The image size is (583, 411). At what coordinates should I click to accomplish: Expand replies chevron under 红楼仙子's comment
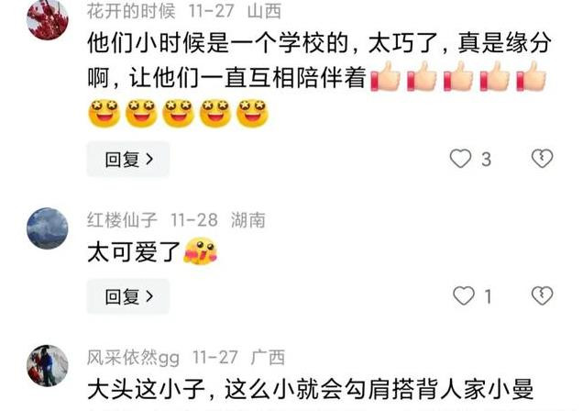tap(149, 296)
